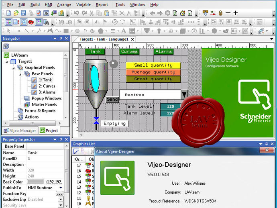277x208 pixels.
Task: Switch to the Project tab
Action: 49,131
